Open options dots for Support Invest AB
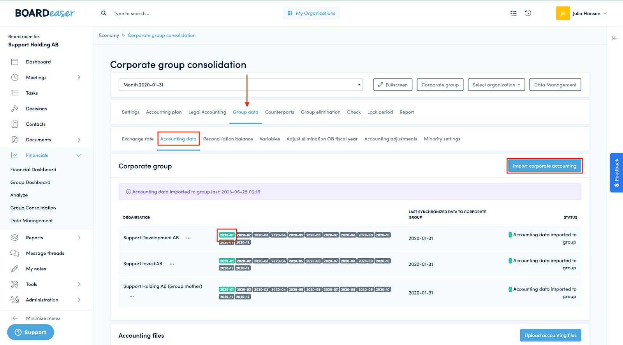The width and height of the screenshot is (623, 345). tap(172, 264)
